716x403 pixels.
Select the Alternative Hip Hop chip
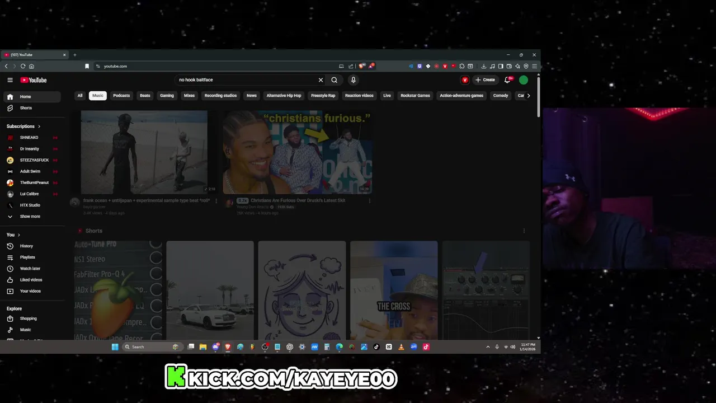(x=284, y=96)
